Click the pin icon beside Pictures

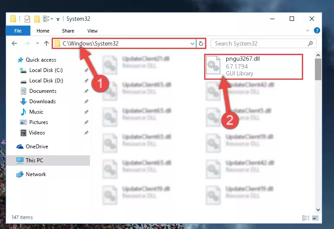click(86, 122)
